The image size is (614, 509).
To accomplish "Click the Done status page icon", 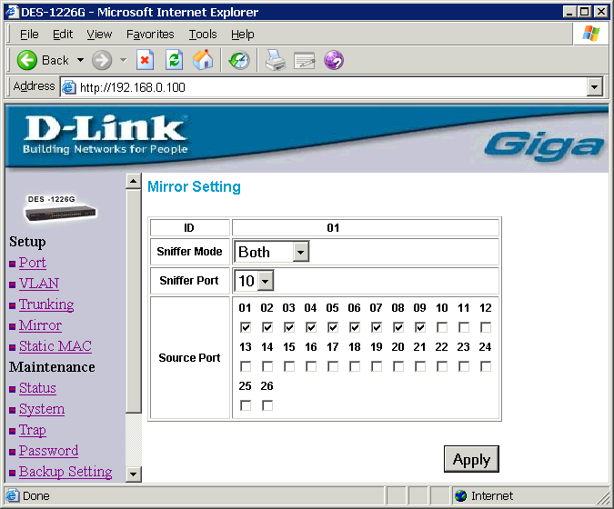I will point(12,495).
